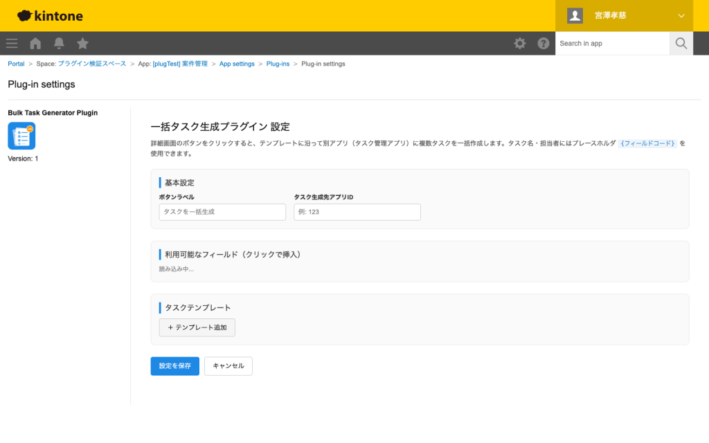Click the キャンセル button
709x443 pixels.
[228, 366]
